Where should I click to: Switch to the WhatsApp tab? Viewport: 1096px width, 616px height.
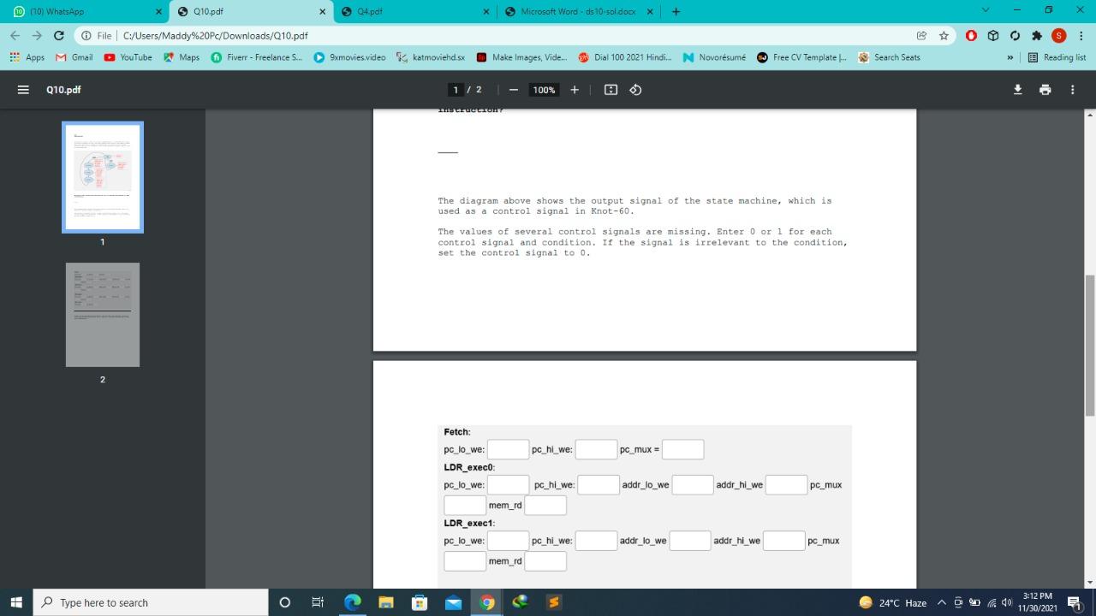point(86,12)
